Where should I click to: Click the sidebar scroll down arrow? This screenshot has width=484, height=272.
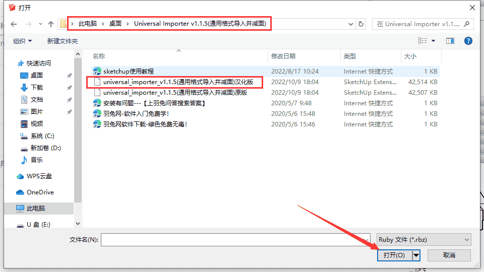click(x=78, y=224)
